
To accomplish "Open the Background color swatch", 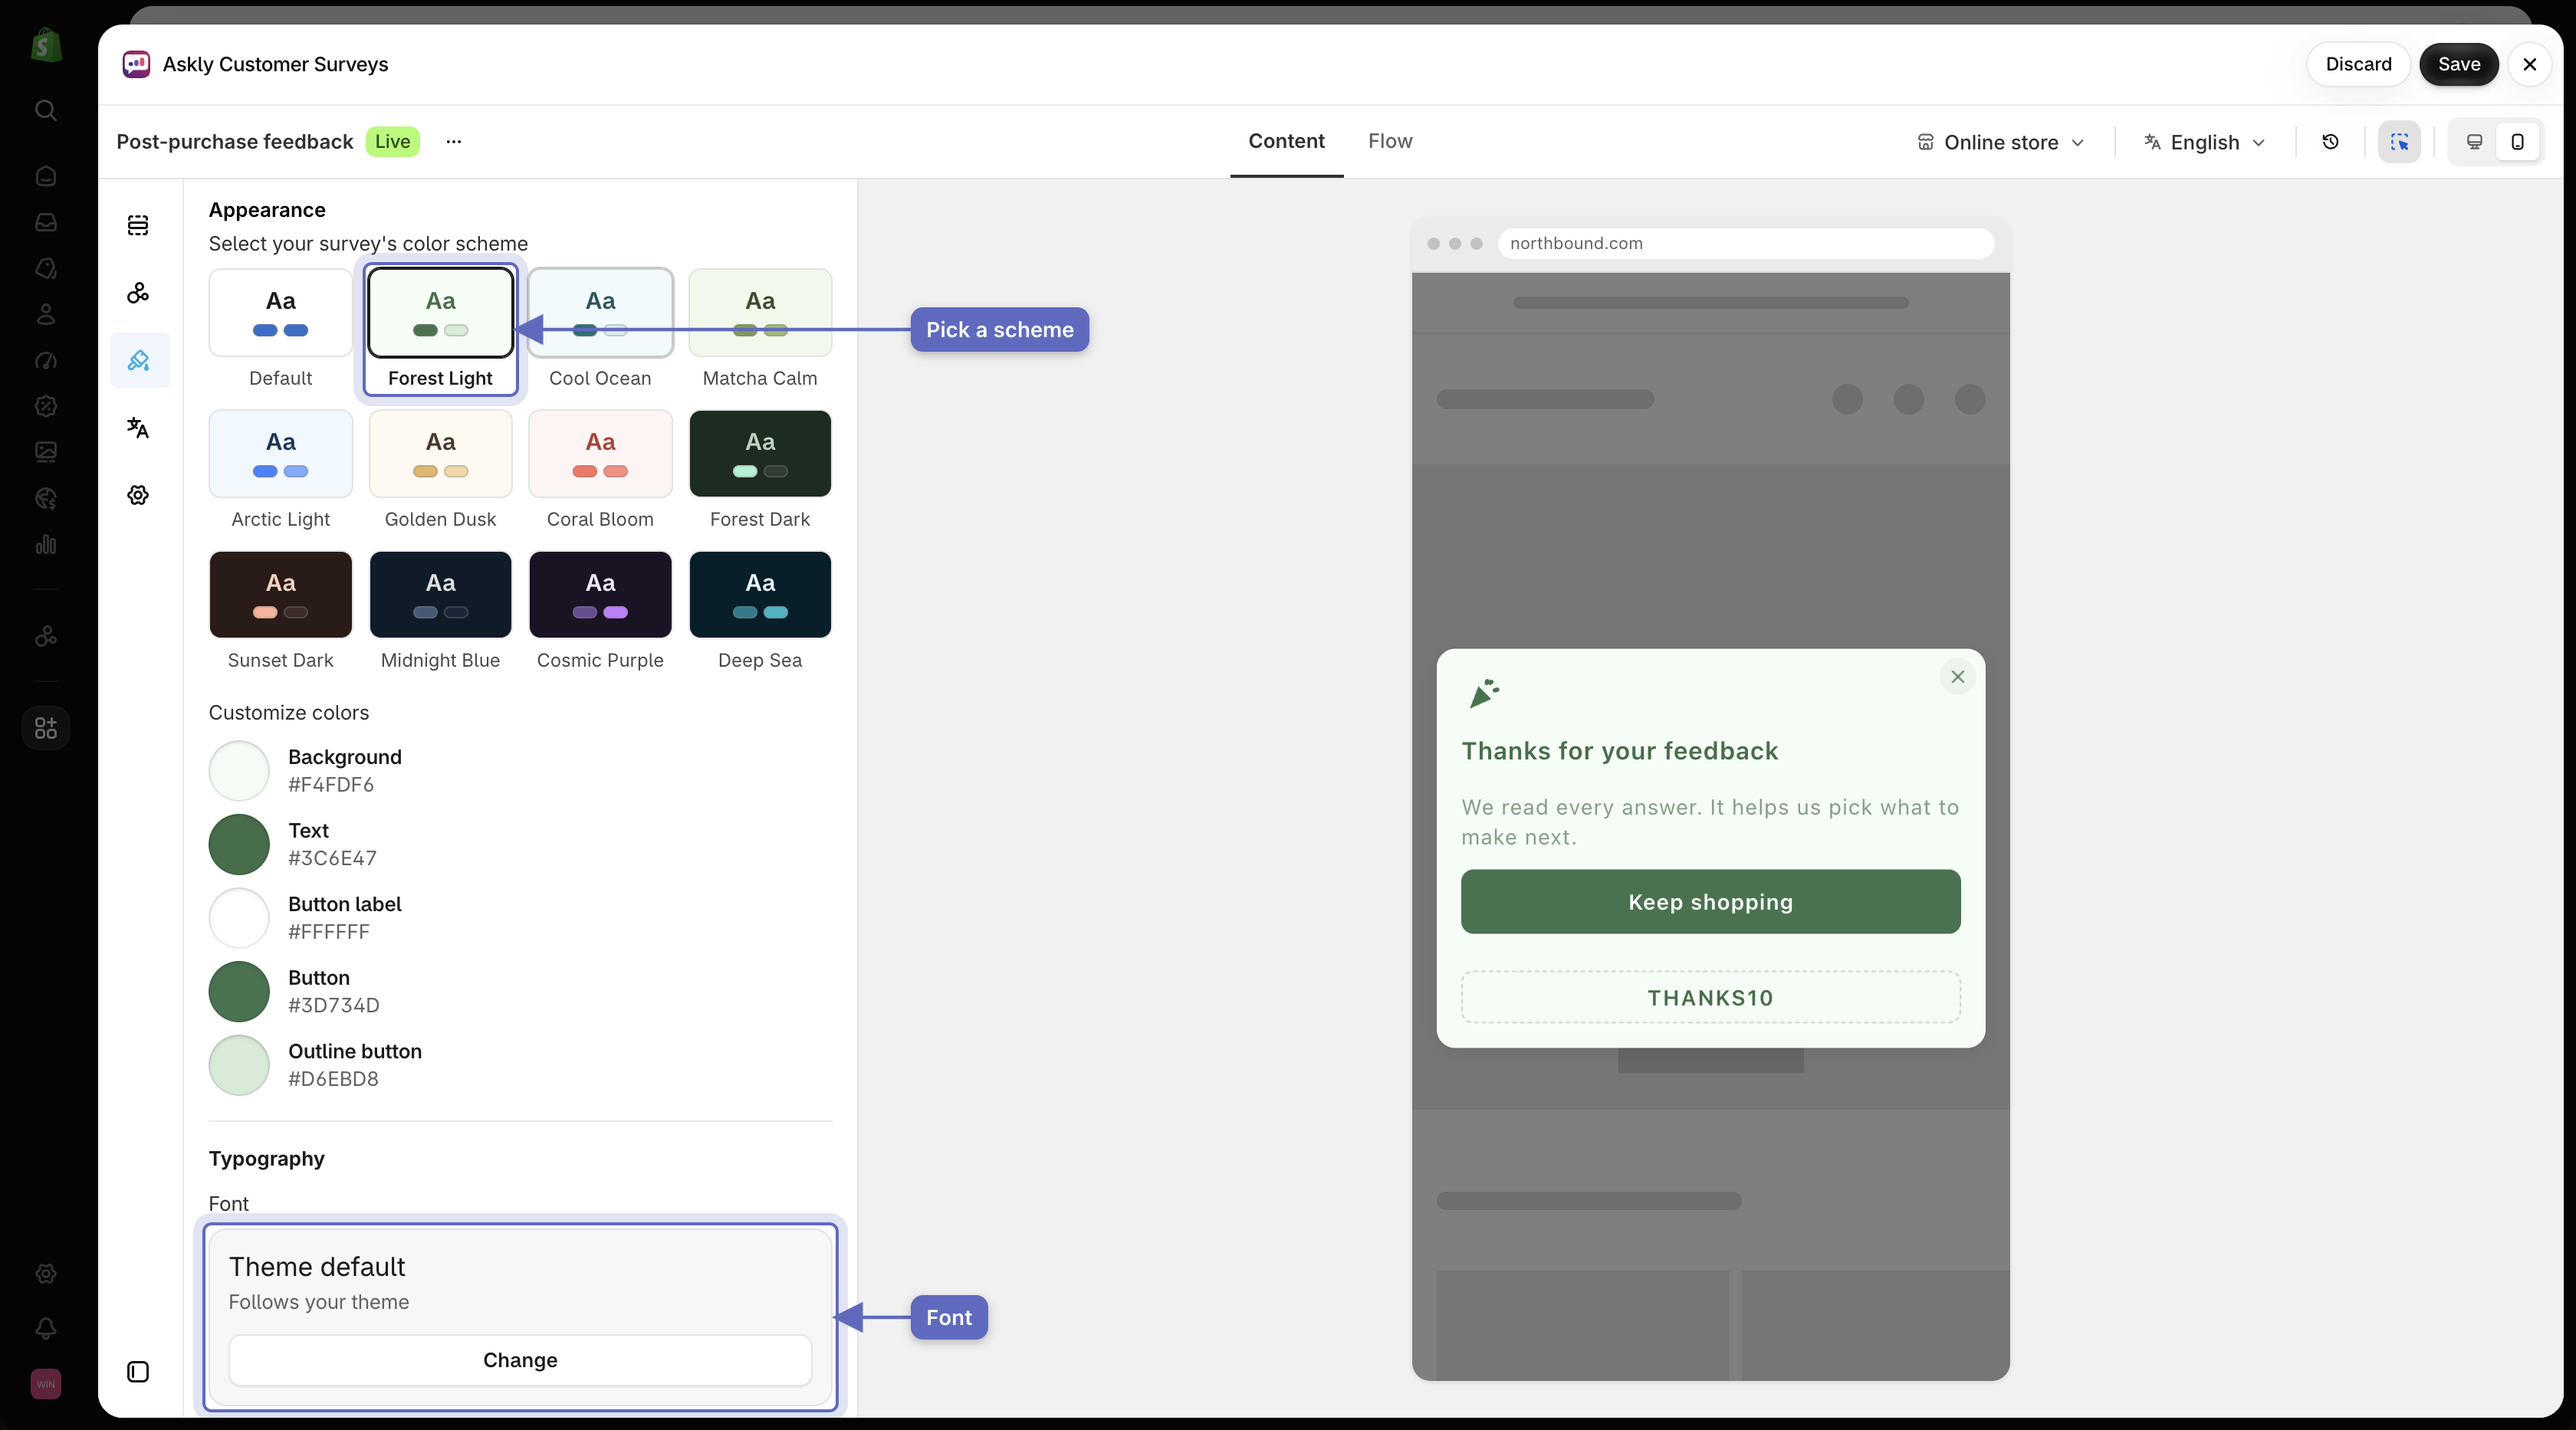I will point(239,770).
